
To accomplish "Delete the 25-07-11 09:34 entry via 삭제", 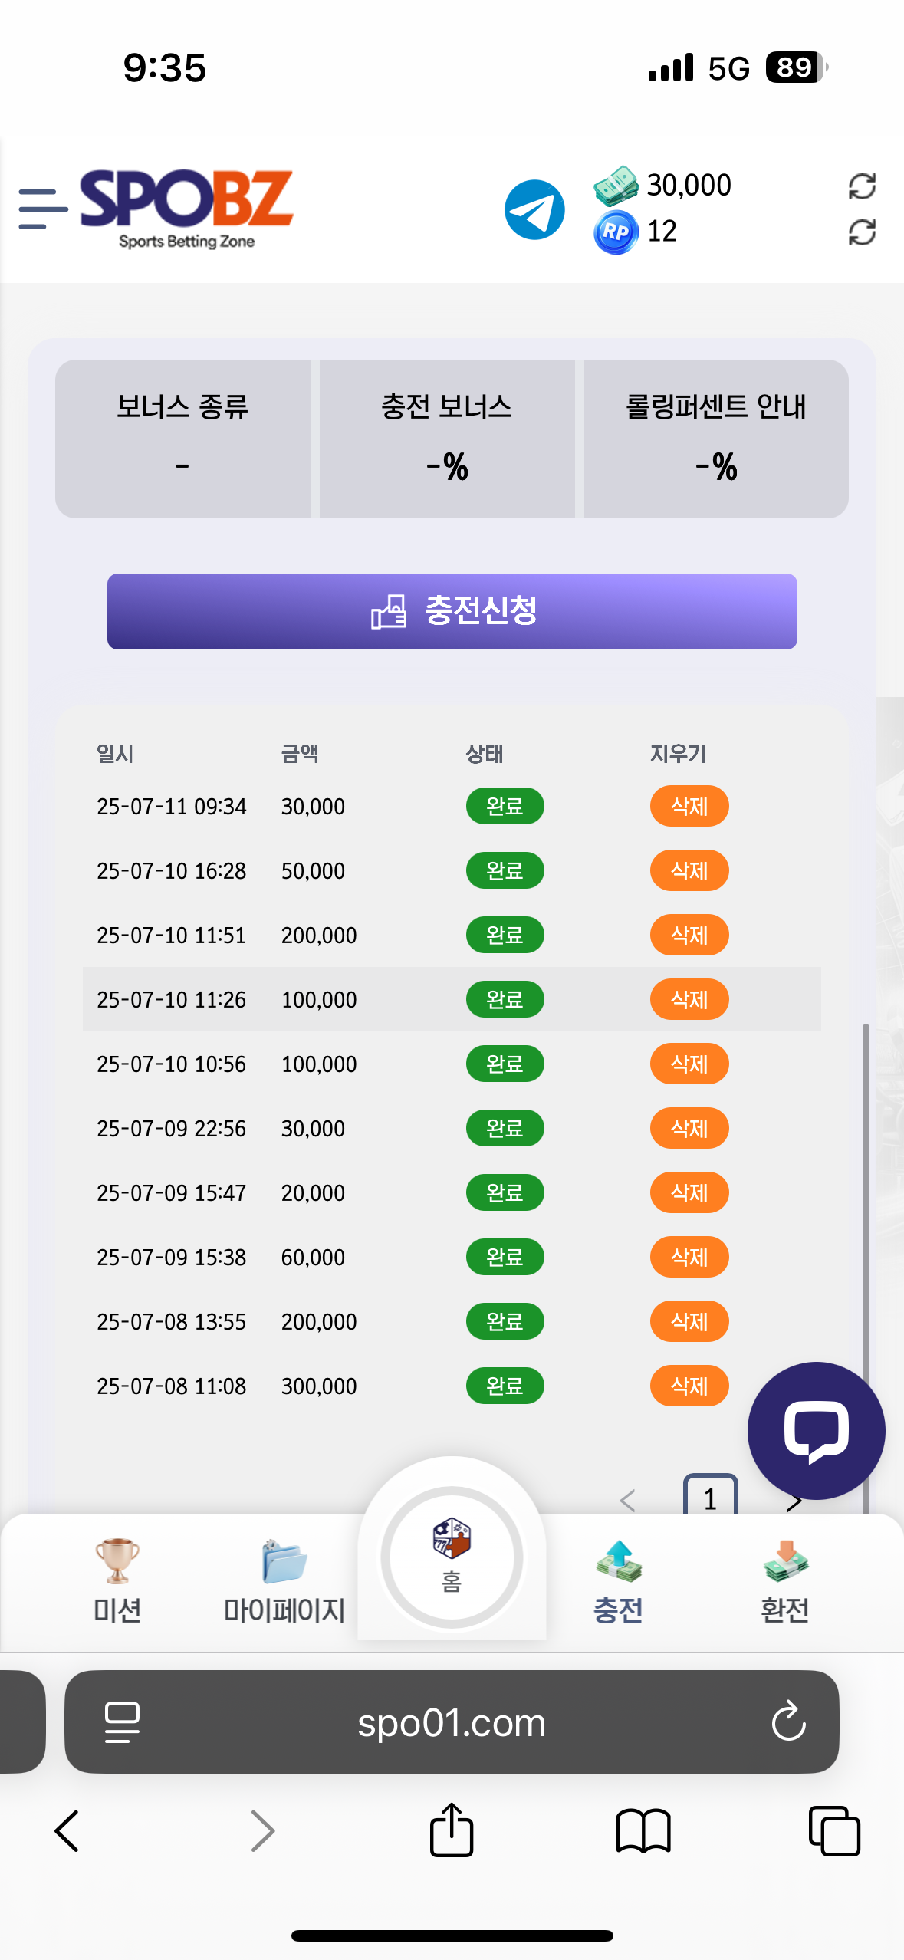I will 689,806.
